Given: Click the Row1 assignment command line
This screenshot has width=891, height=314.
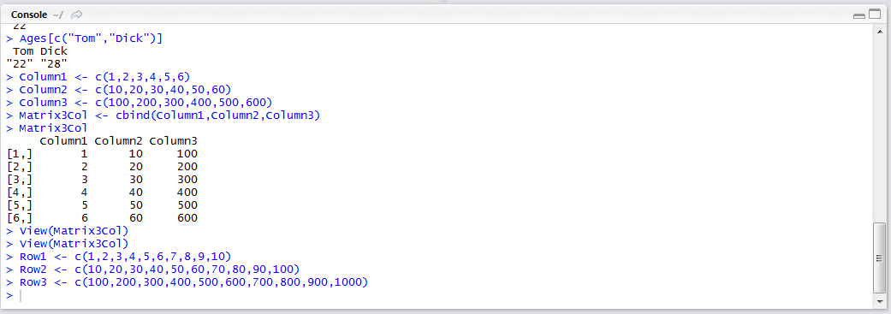Looking at the screenshot, I should click(x=119, y=257).
